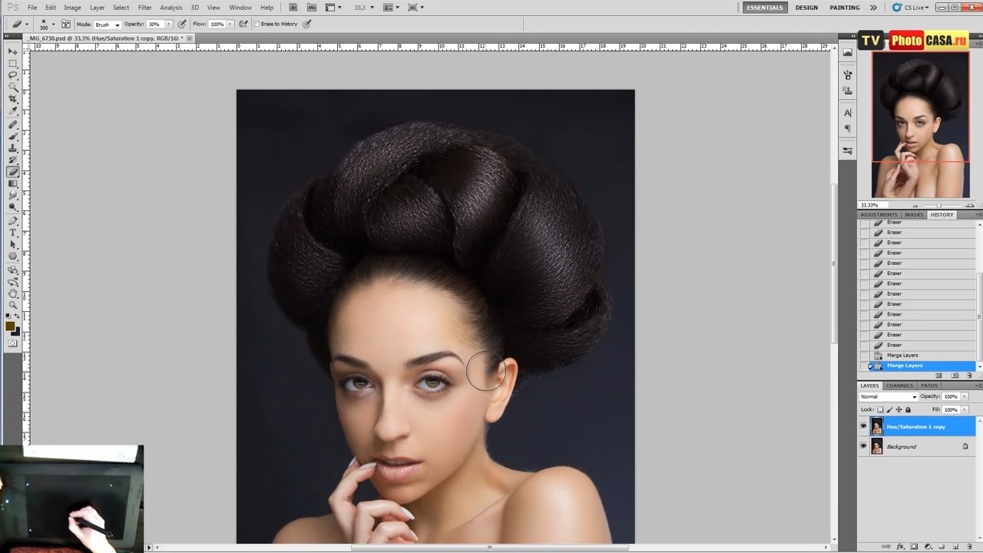Select the Path Selection tool

[13, 244]
